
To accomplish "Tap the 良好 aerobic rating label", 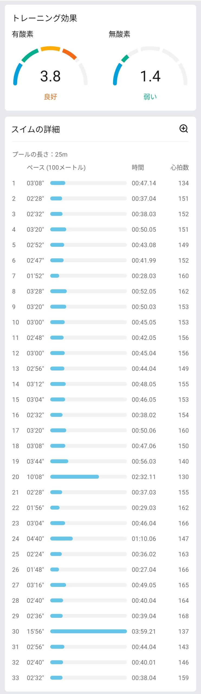I will [50, 97].
